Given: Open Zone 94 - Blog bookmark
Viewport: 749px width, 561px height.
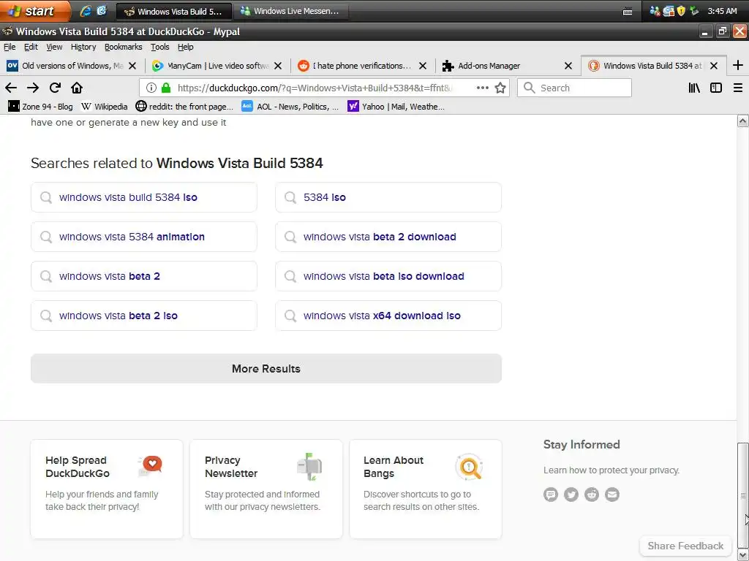Looking at the screenshot, I should pos(40,107).
